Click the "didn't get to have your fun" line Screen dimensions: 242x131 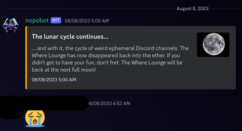pyautogui.click(x=107, y=62)
